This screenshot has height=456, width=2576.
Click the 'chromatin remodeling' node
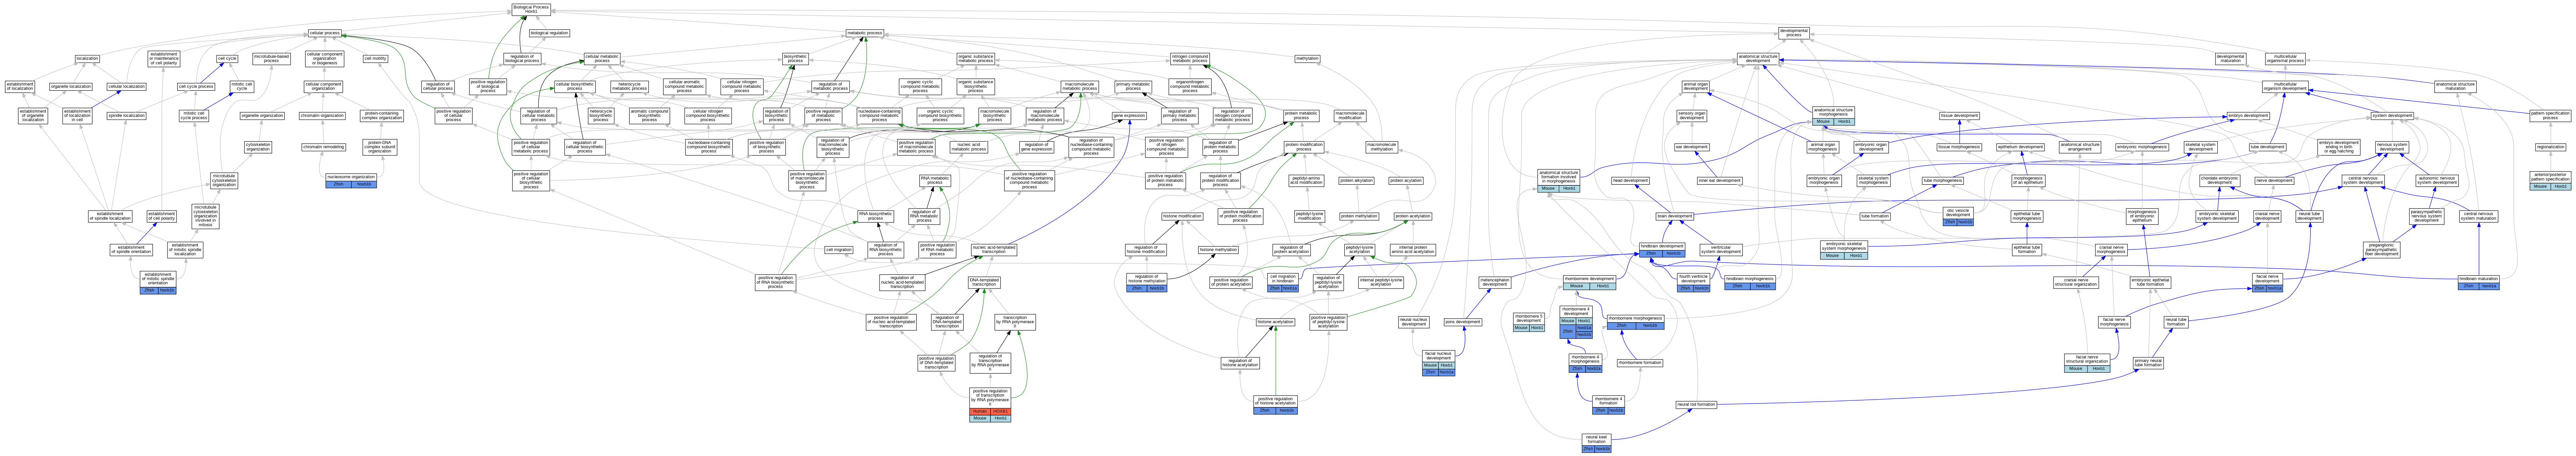324,147
